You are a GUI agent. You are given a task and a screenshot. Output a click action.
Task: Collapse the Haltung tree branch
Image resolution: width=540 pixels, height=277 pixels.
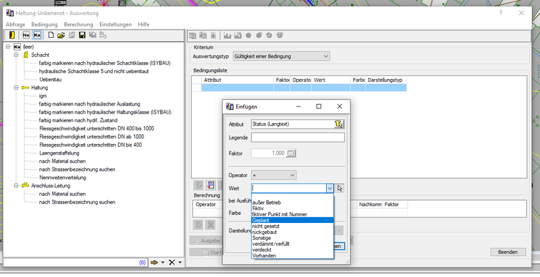click(16, 88)
